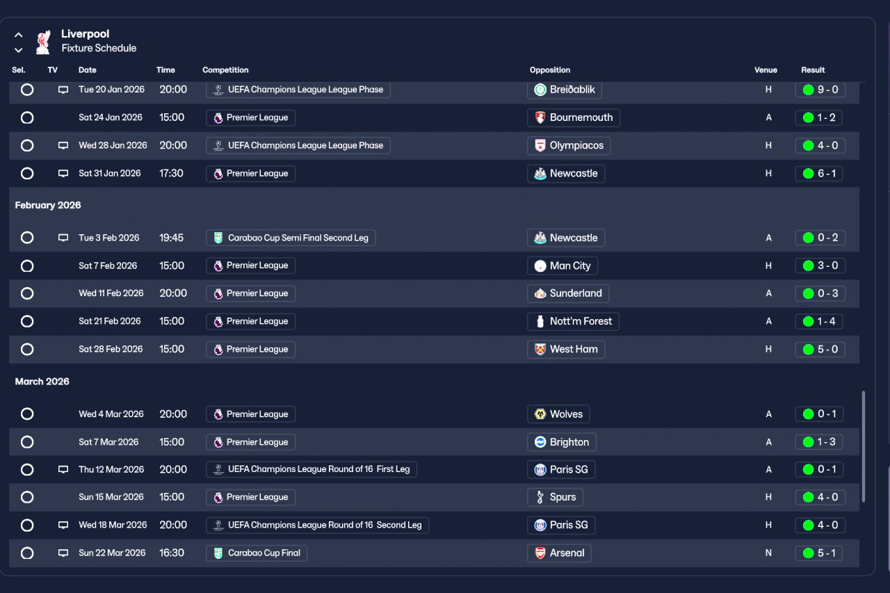The image size is (890, 593).
Task: Open the 1 - 4 result against Nott'm Forest
Action: (x=820, y=321)
